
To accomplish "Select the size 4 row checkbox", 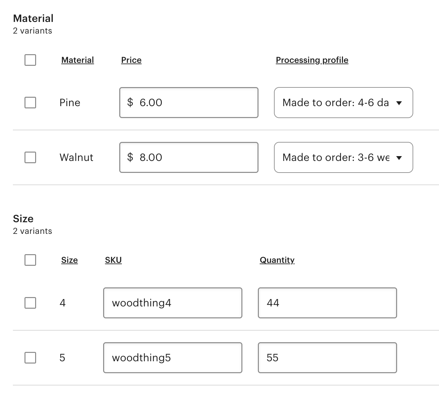I will [30, 303].
